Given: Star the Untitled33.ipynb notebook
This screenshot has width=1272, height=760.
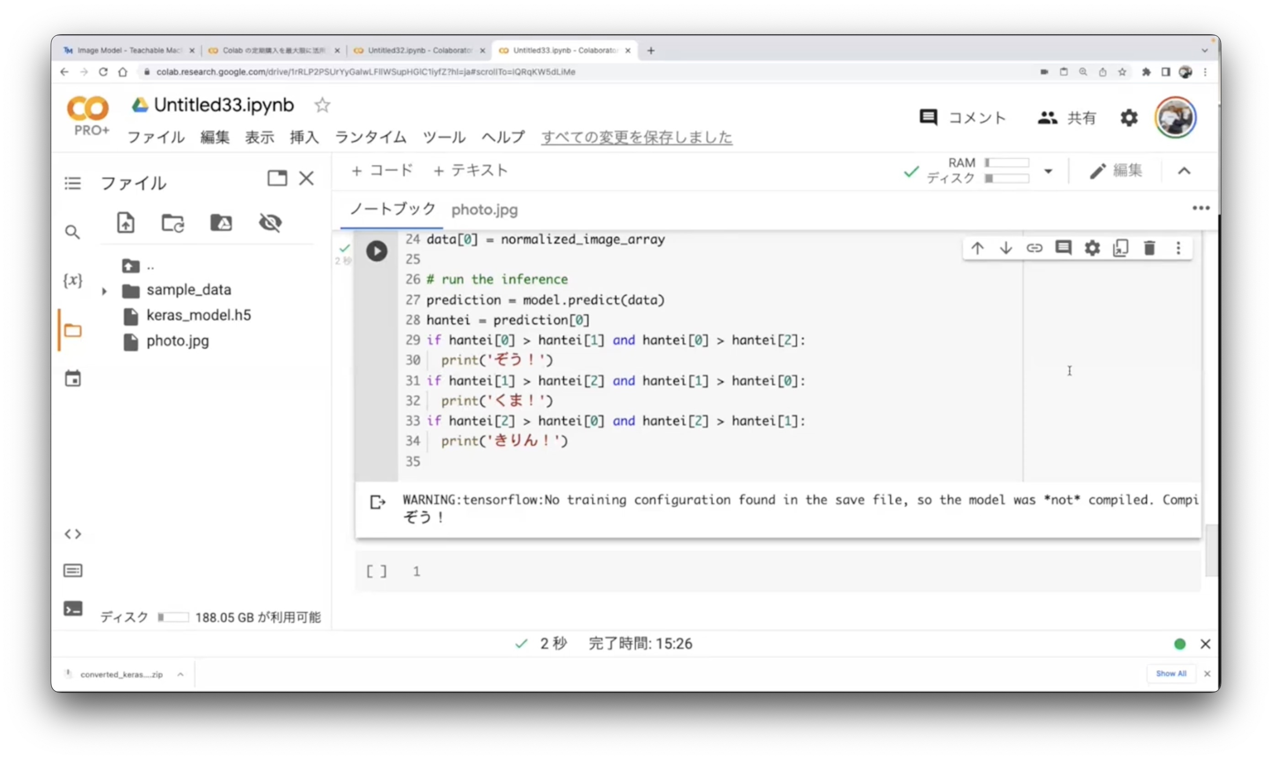Looking at the screenshot, I should point(322,105).
